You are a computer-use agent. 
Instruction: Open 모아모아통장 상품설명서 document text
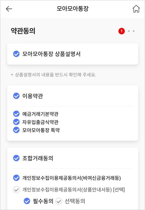click(51, 54)
